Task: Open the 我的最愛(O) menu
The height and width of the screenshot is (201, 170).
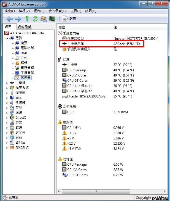Action: [x=57, y=11]
